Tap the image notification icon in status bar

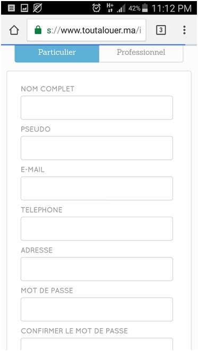24,8
